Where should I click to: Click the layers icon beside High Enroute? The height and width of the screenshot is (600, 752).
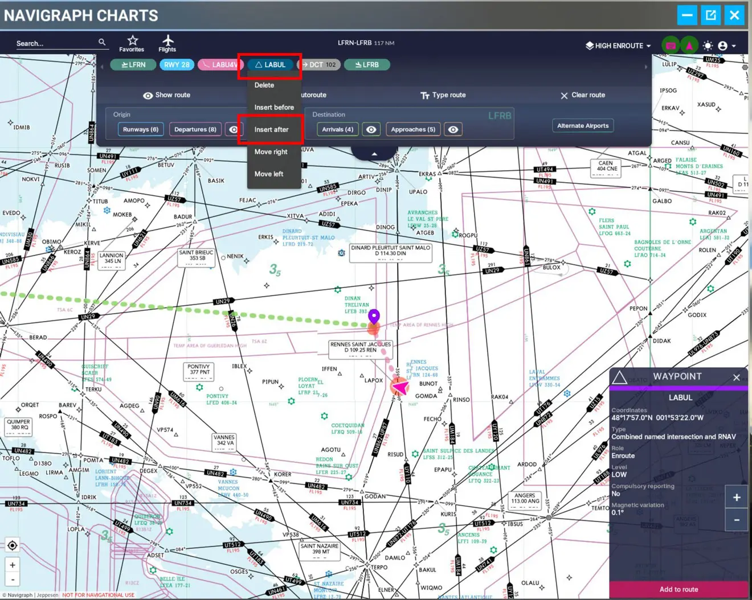(590, 46)
